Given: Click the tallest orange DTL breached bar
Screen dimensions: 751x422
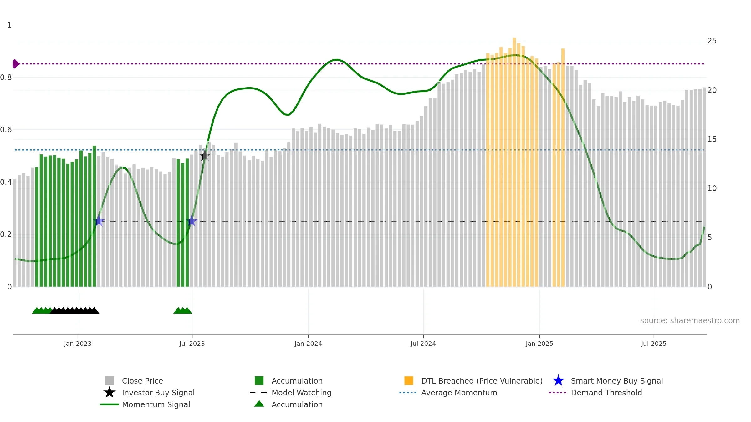Looking at the screenshot, I should pos(514,162).
